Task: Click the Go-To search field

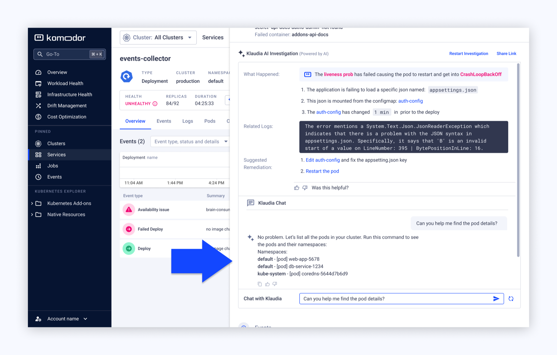Action: point(70,54)
